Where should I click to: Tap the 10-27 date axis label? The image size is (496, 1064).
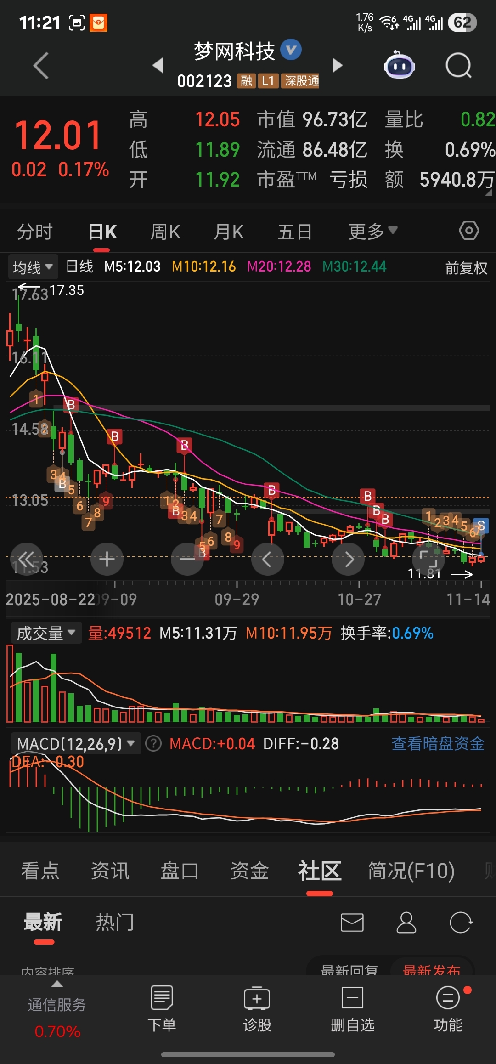coord(359,599)
